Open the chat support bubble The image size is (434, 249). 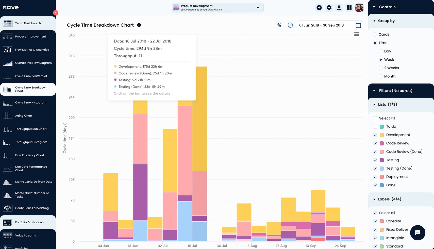[x=418, y=233]
